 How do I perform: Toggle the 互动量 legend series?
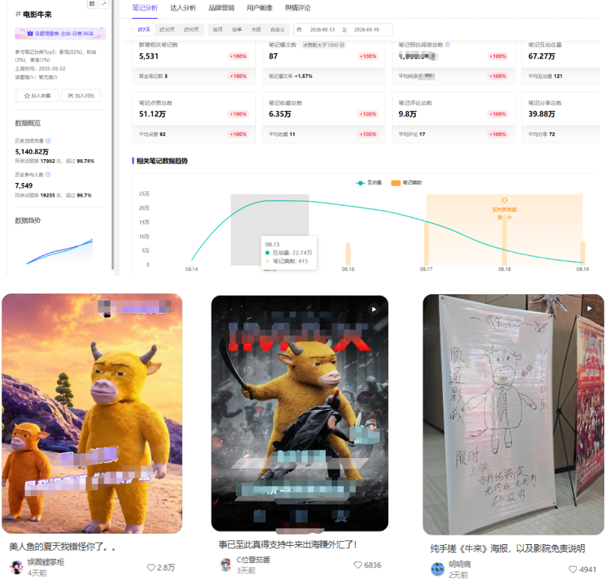(369, 182)
